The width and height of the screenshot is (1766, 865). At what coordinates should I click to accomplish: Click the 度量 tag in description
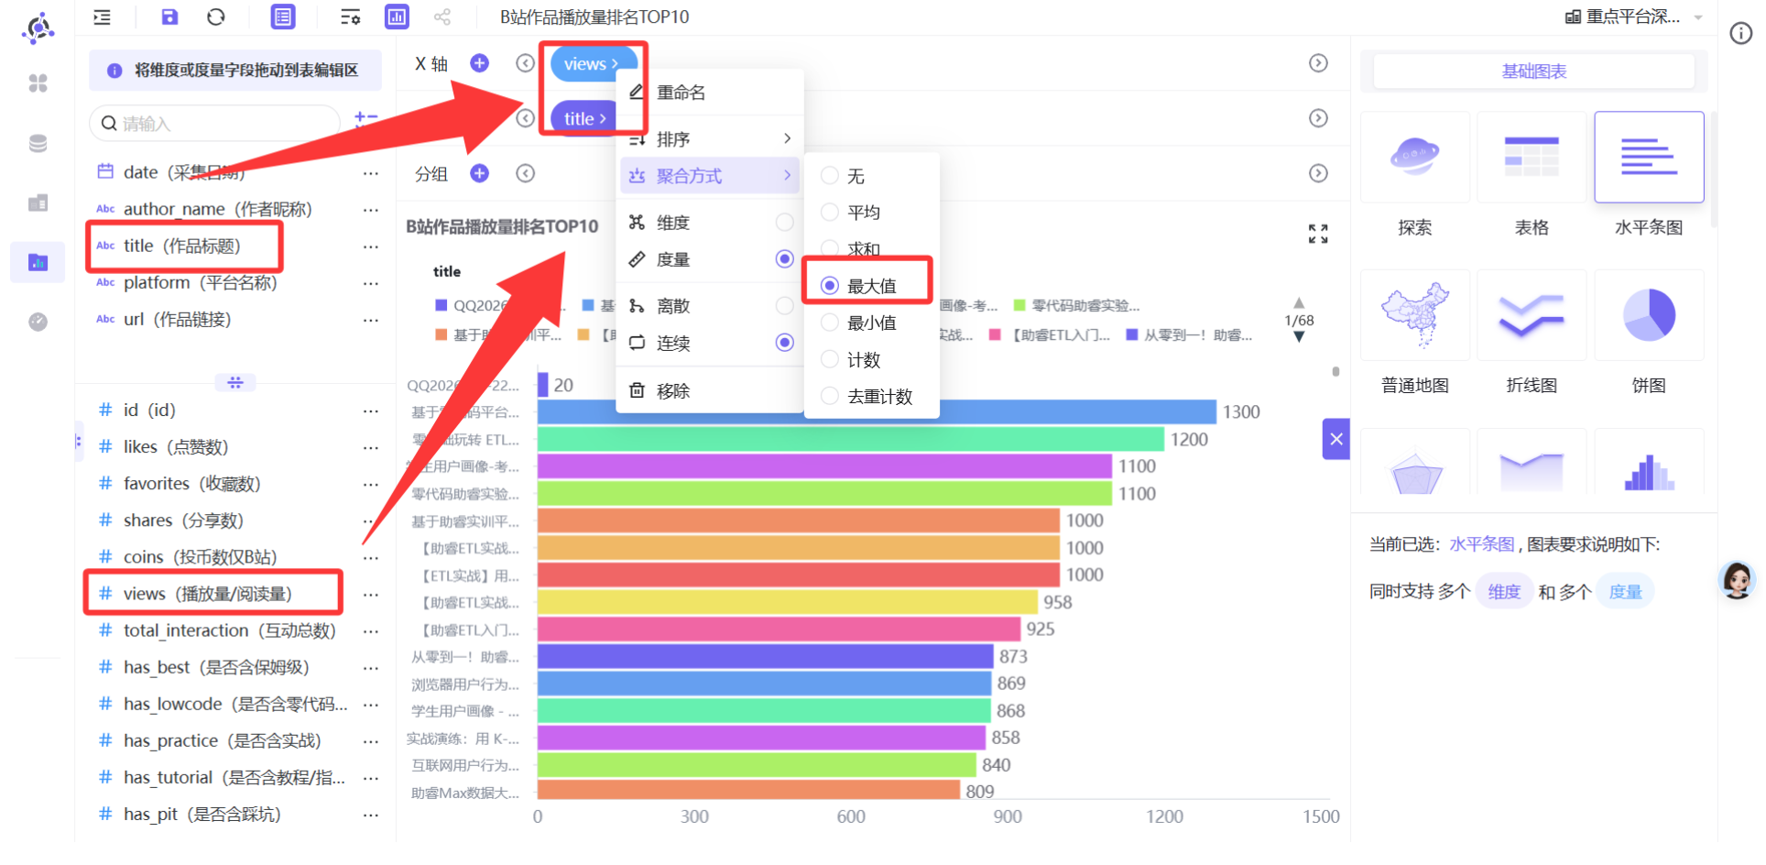(1625, 592)
